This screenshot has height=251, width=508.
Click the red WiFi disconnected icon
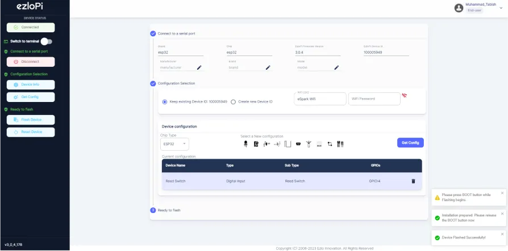coord(404,96)
